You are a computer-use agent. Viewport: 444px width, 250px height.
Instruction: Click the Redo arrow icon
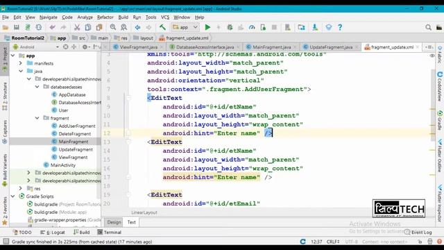point(63,27)
